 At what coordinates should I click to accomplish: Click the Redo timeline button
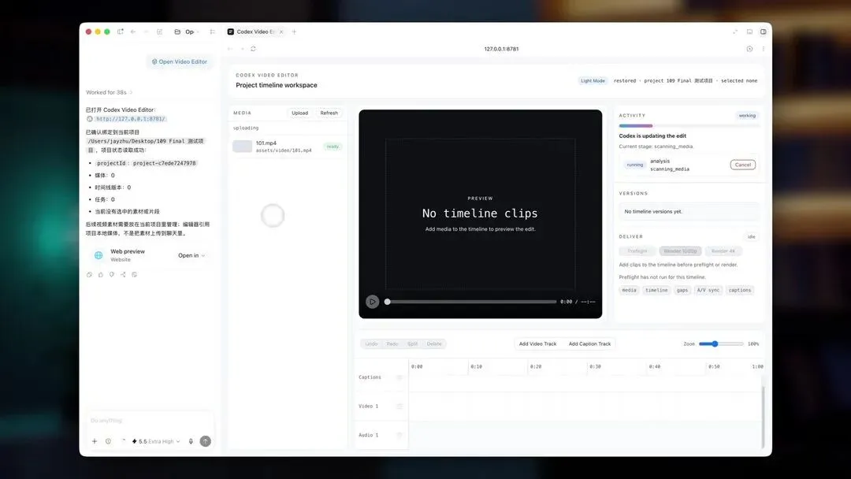tap(392, 344)
